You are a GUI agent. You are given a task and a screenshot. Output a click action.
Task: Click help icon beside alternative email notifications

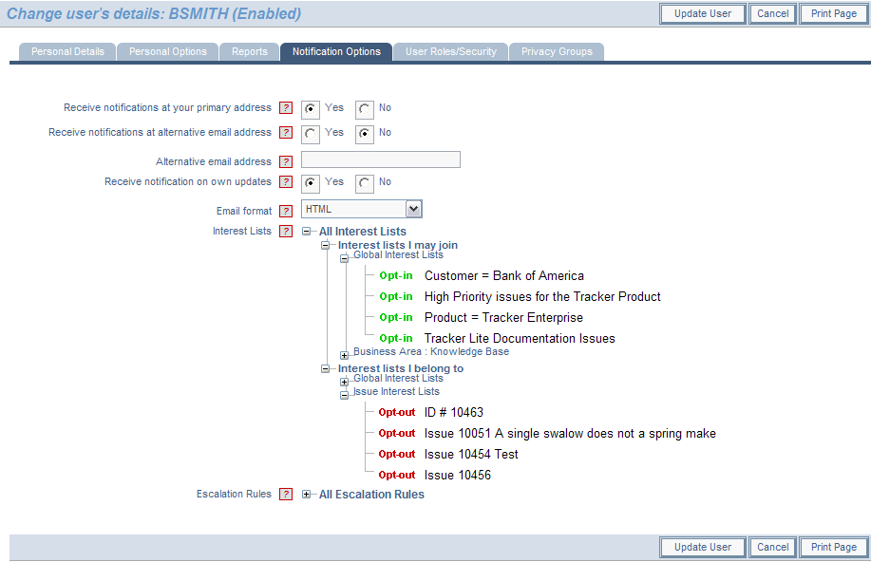coord(286,133)
